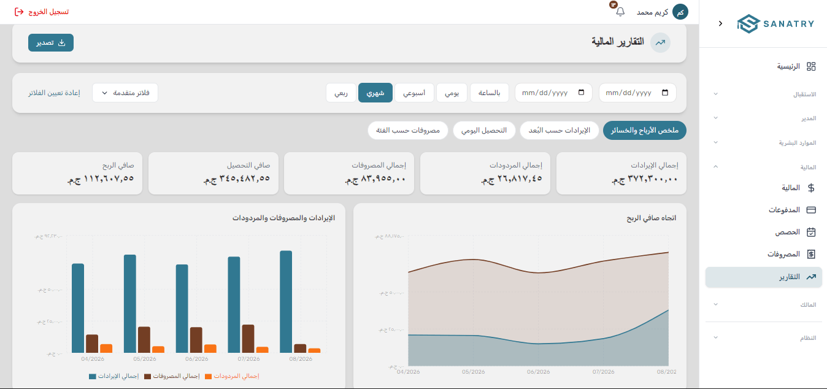Open calendar picker of right date field
The height and width of the screenshot is (389, 827).
click(x=666, y=93)
